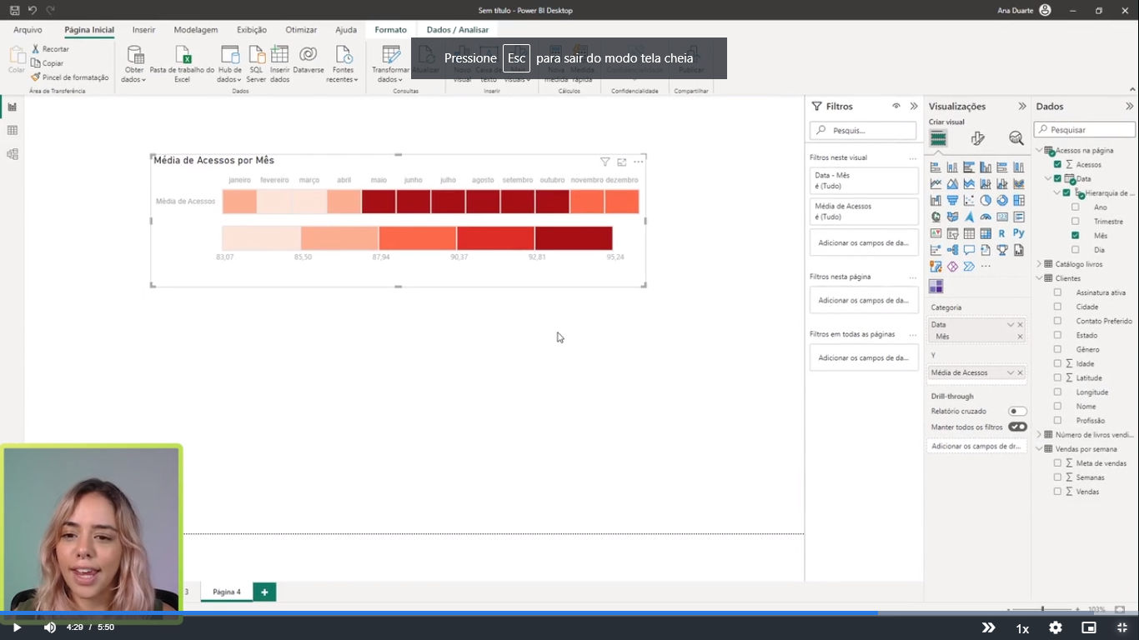
Task: Pick the Q&A speech bubble visual
Action: 969,250
